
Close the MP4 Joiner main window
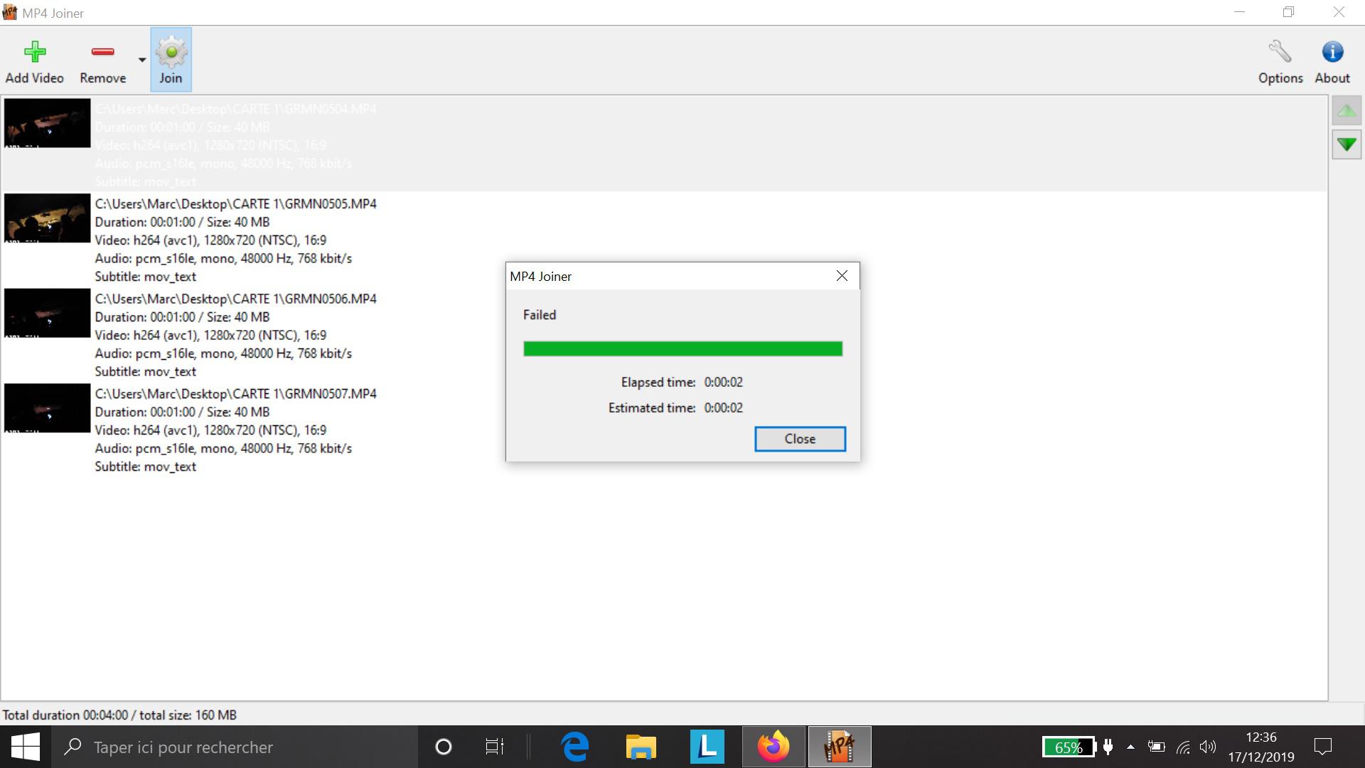click(1339, 12)
